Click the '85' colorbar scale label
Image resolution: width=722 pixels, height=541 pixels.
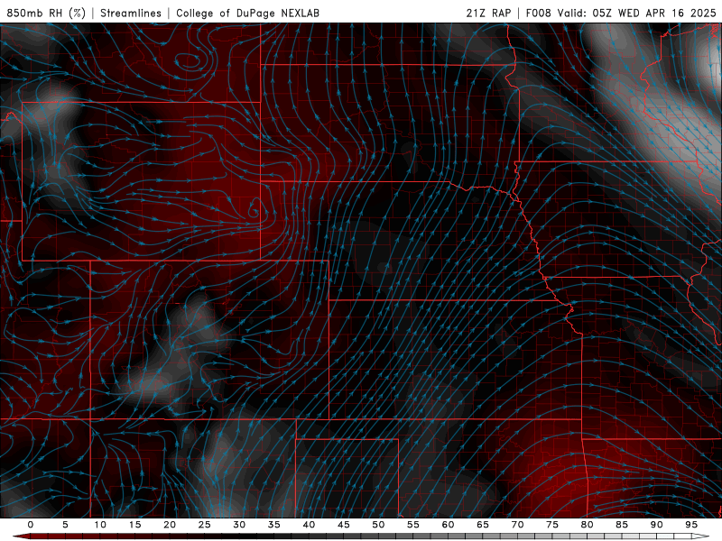coord(622,525)
